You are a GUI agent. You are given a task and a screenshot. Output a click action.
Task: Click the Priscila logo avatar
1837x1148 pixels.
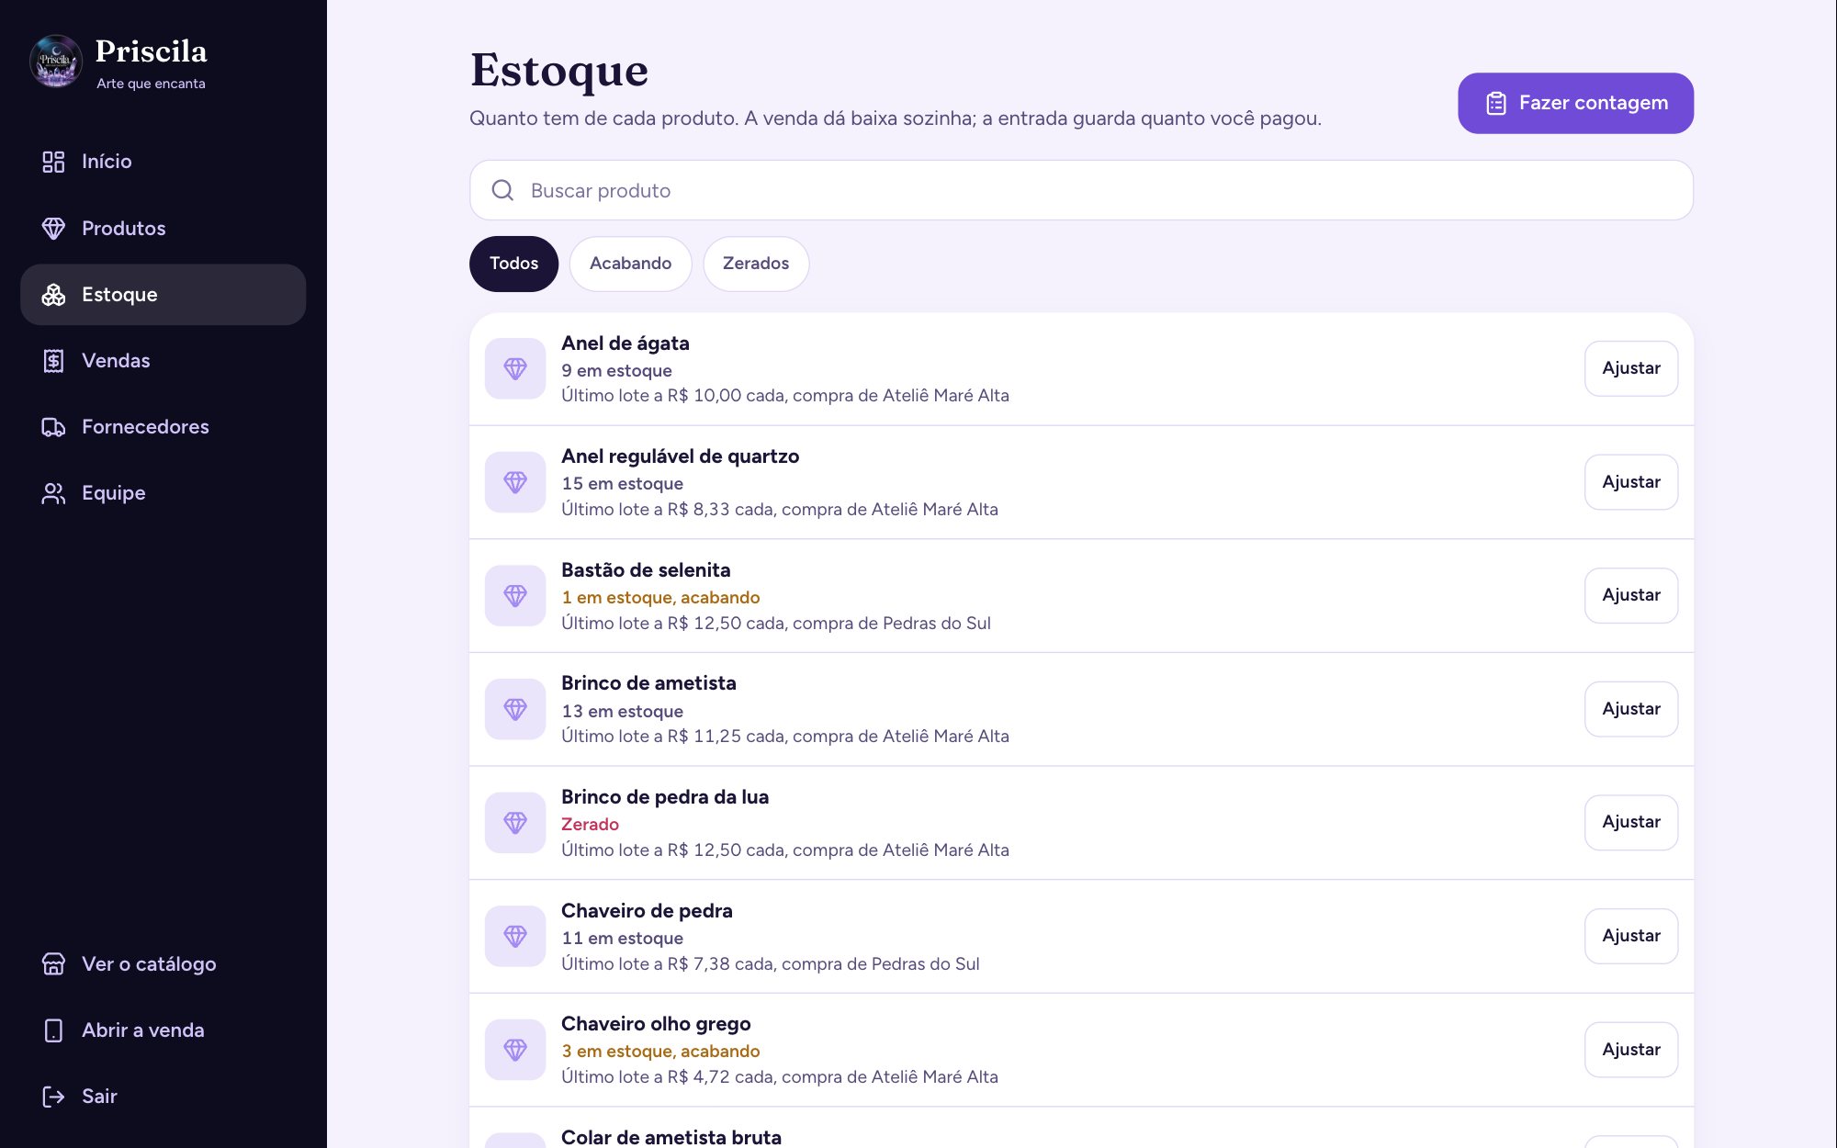point(56,62)
